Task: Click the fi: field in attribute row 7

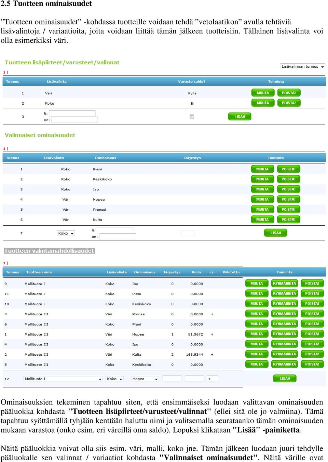Action: coord(115,230)
